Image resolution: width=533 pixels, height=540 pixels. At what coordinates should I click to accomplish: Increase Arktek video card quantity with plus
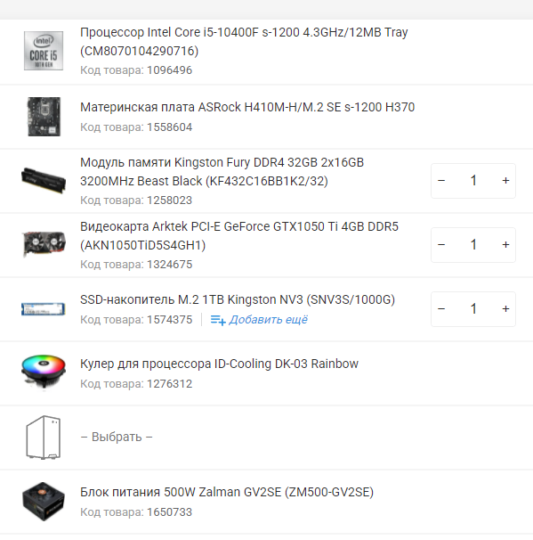[x=505, y=244]
